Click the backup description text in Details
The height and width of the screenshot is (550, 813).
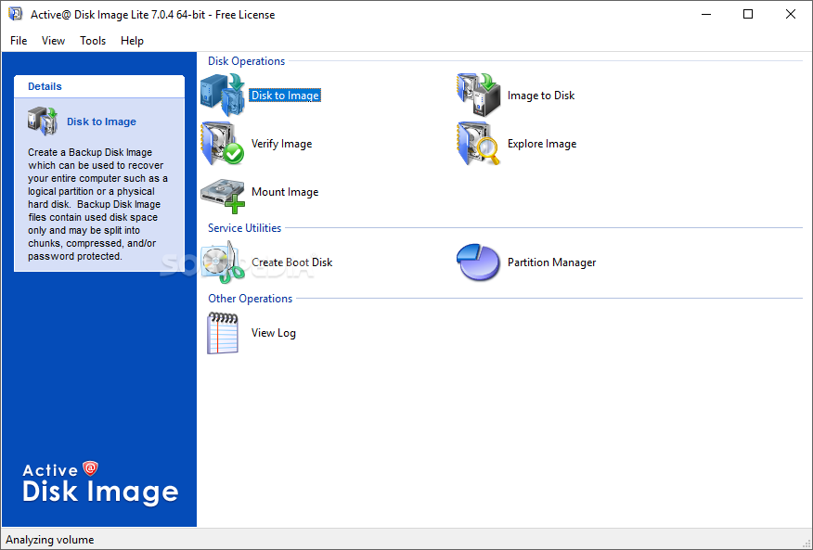[x=97, y=204]
